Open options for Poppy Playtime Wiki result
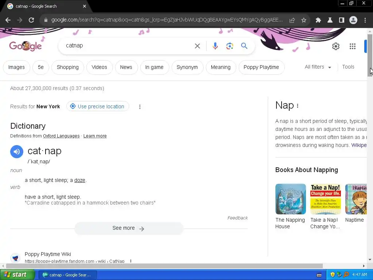The height and width of the screenshot is (280, 373). pos(131,261)
